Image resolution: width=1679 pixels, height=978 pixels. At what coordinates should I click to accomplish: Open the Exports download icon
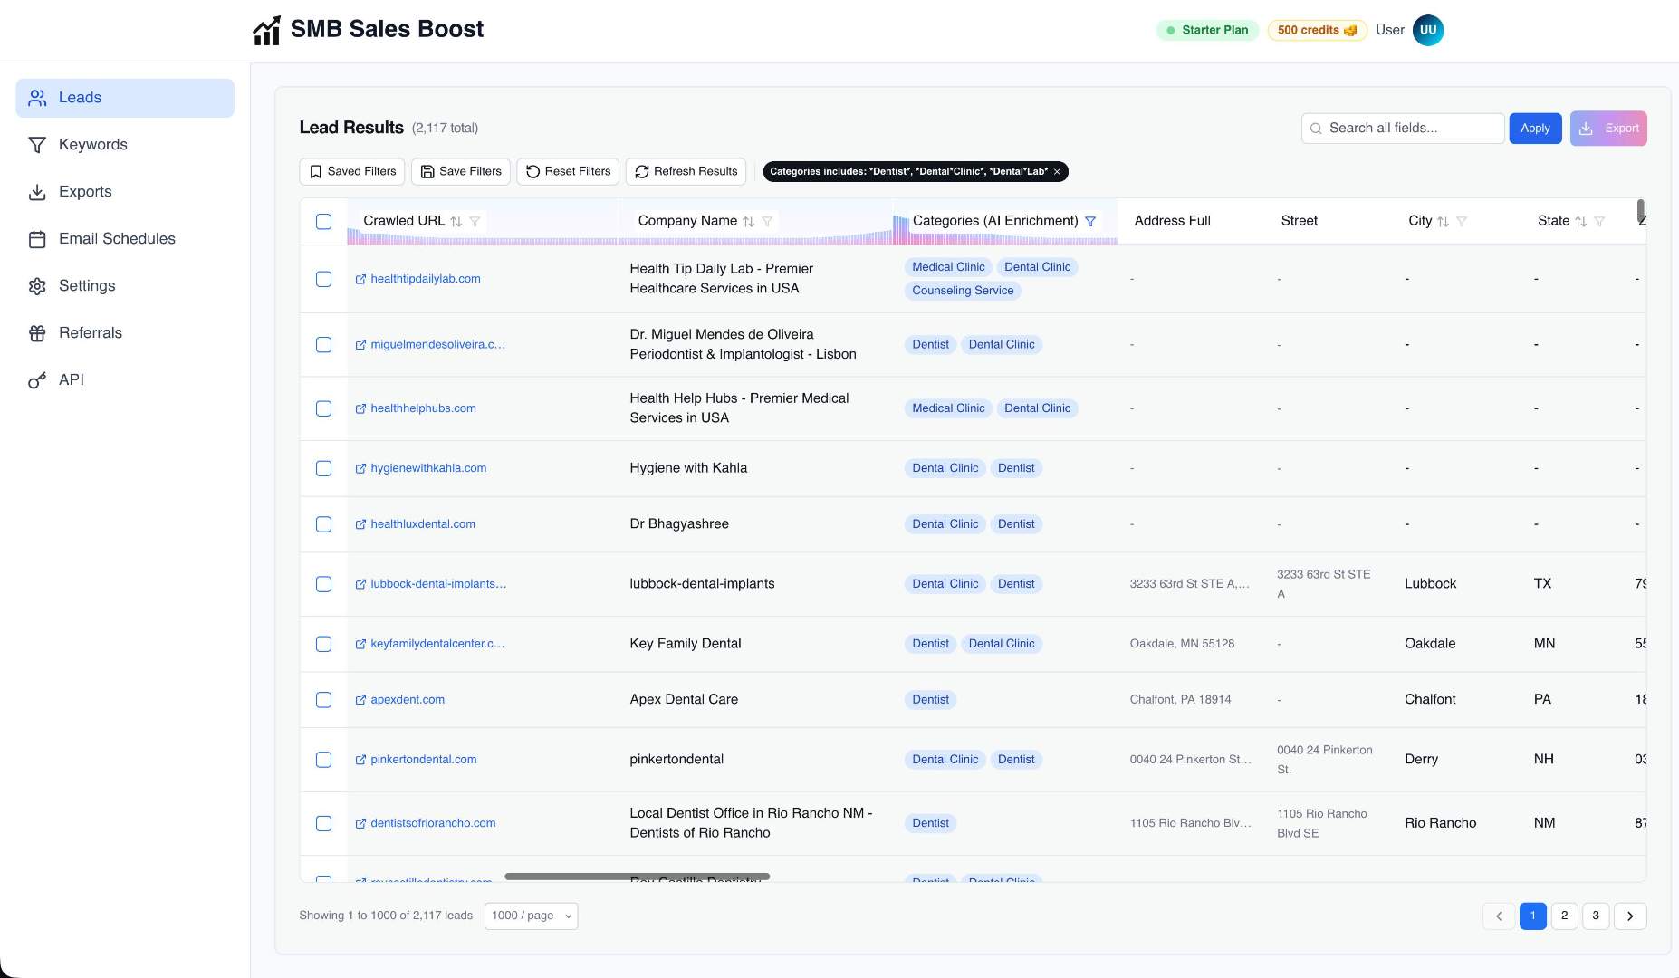coord(37,191)
